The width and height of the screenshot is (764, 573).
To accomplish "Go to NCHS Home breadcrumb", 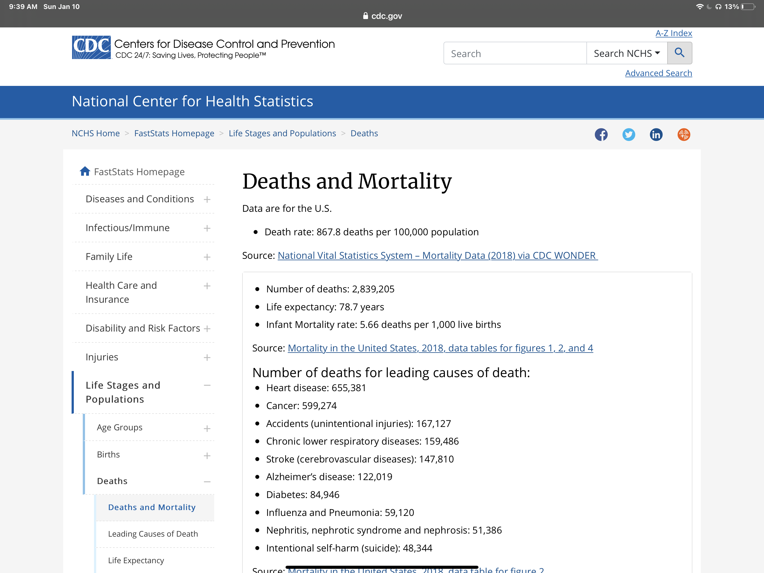I will point(96,133).
